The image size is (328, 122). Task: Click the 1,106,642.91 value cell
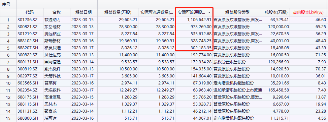[194, 20]
